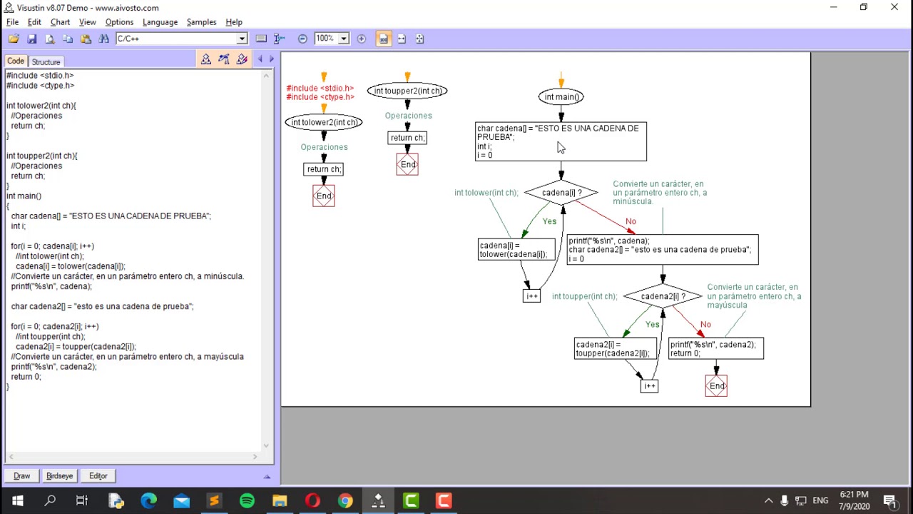The height and width of the screenshot is (514, 913).
Task: Click the right blue navigation arrow
Action: pyautogui.click(x=271, y=59)
